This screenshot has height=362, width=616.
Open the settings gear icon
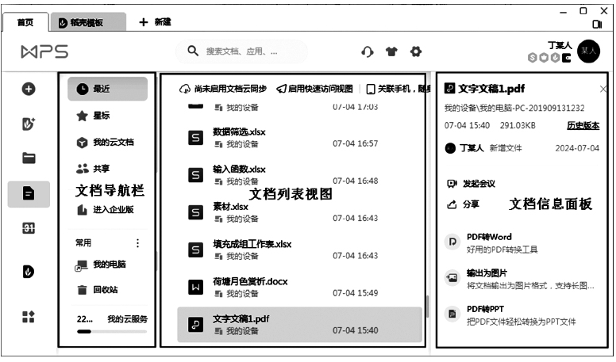click(x=415, y=51)
